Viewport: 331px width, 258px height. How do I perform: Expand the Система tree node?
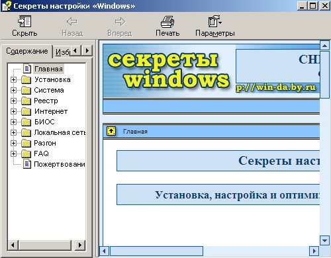pyautogui.click(x=13, y=90)
